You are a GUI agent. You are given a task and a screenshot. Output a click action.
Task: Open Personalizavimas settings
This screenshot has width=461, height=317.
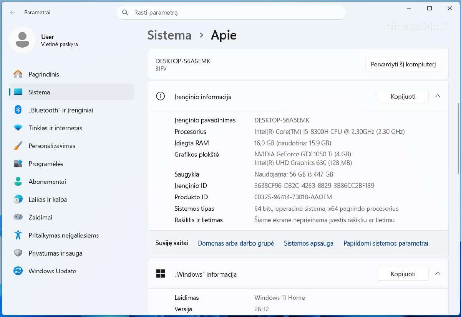coord(71,146)
